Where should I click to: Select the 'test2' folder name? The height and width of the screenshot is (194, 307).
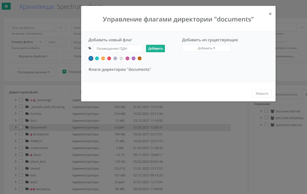pyautogui.click(x=34, y=182)
